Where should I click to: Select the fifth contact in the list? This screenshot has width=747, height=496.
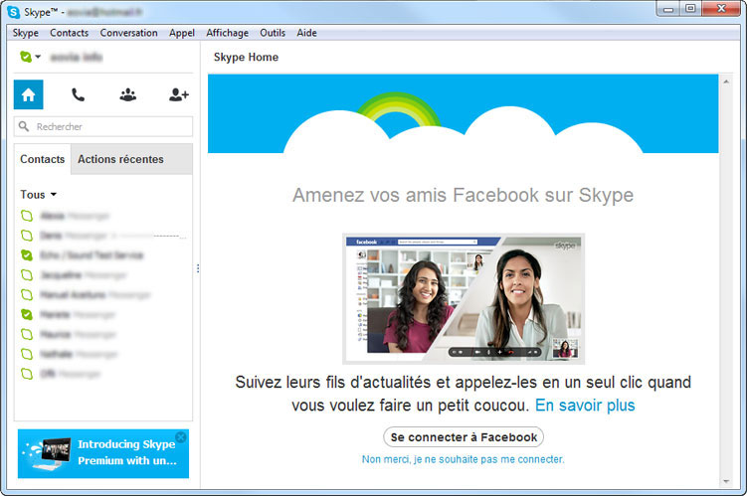pos(102,294)
